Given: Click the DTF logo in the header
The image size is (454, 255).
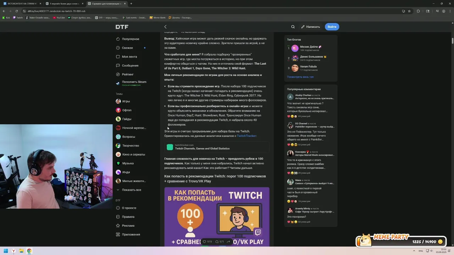Looking at the screenshot, I should click(122, 27).
